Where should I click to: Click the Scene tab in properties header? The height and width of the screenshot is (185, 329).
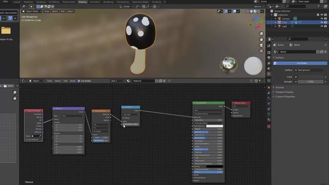point(279,45)
